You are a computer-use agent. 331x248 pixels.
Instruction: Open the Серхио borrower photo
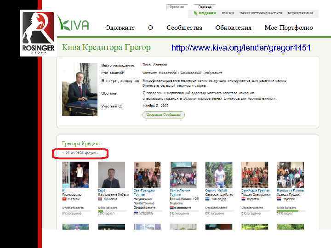pyautogui.click(x=219, y=175)
